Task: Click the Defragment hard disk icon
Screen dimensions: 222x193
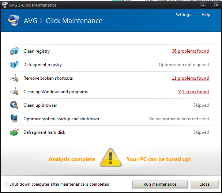Action: point(14,132)
